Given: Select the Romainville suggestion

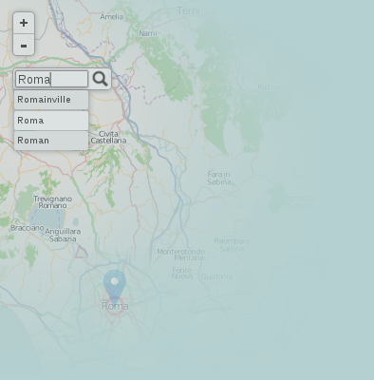Looking at the screenshot, I should tap(51, 100).
